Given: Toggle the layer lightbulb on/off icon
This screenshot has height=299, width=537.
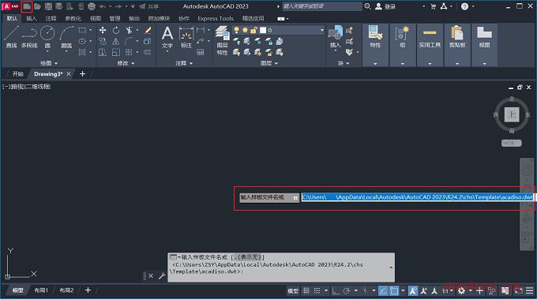Looking at the screenshot, I should (x=236, y=30).
